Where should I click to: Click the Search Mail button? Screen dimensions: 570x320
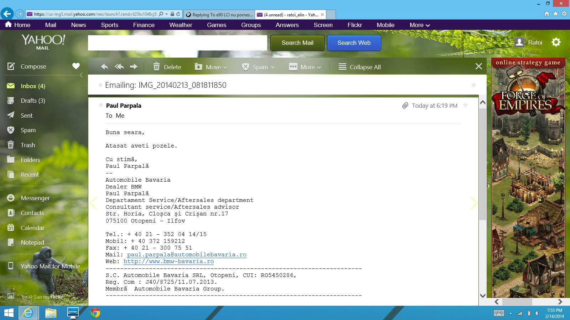(297, 43)
